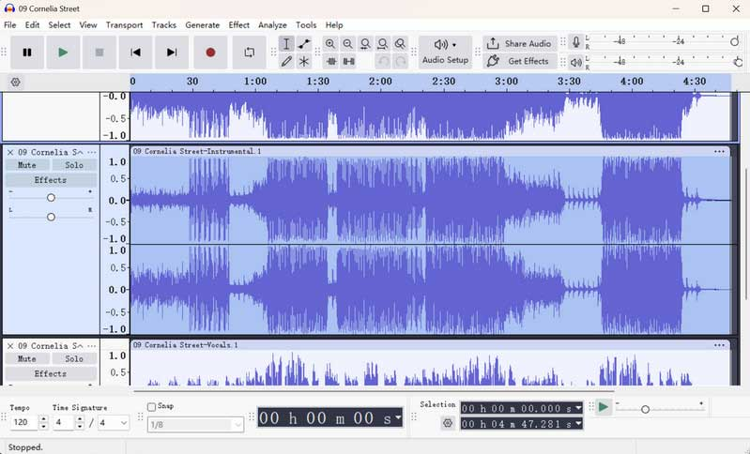Toggle the Loop button

[249, 53]
